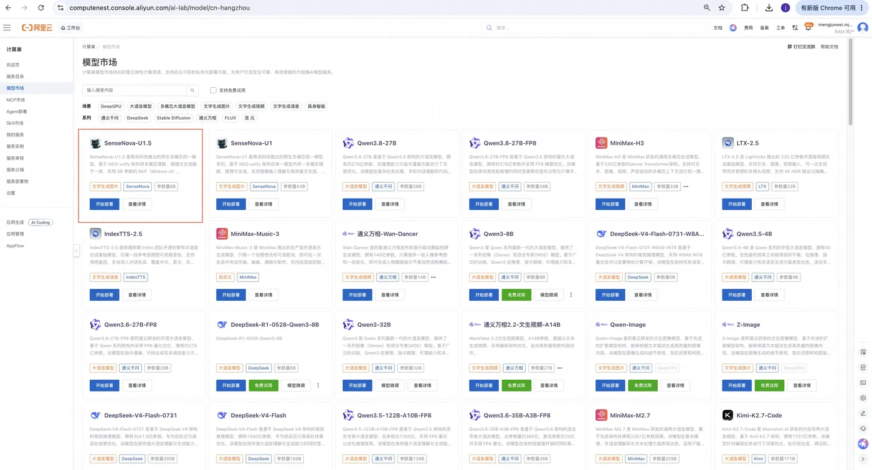Toggle the DeepGPU scenario filter
This screenshot has height=470, width=872.
(x=111, y=106)
